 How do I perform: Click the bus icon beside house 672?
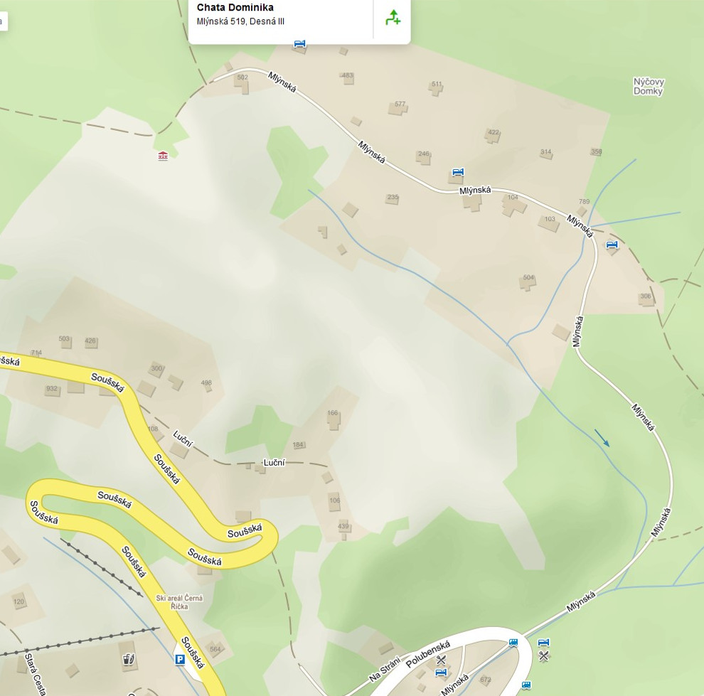click(526, 685)
